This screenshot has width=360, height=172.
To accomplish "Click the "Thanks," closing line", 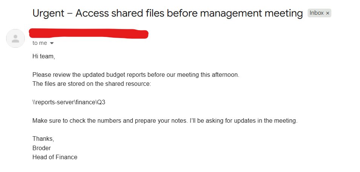I will [x=43, y=139].
